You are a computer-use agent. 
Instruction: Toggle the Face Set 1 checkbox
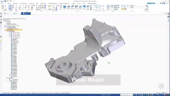coord(10,75)
